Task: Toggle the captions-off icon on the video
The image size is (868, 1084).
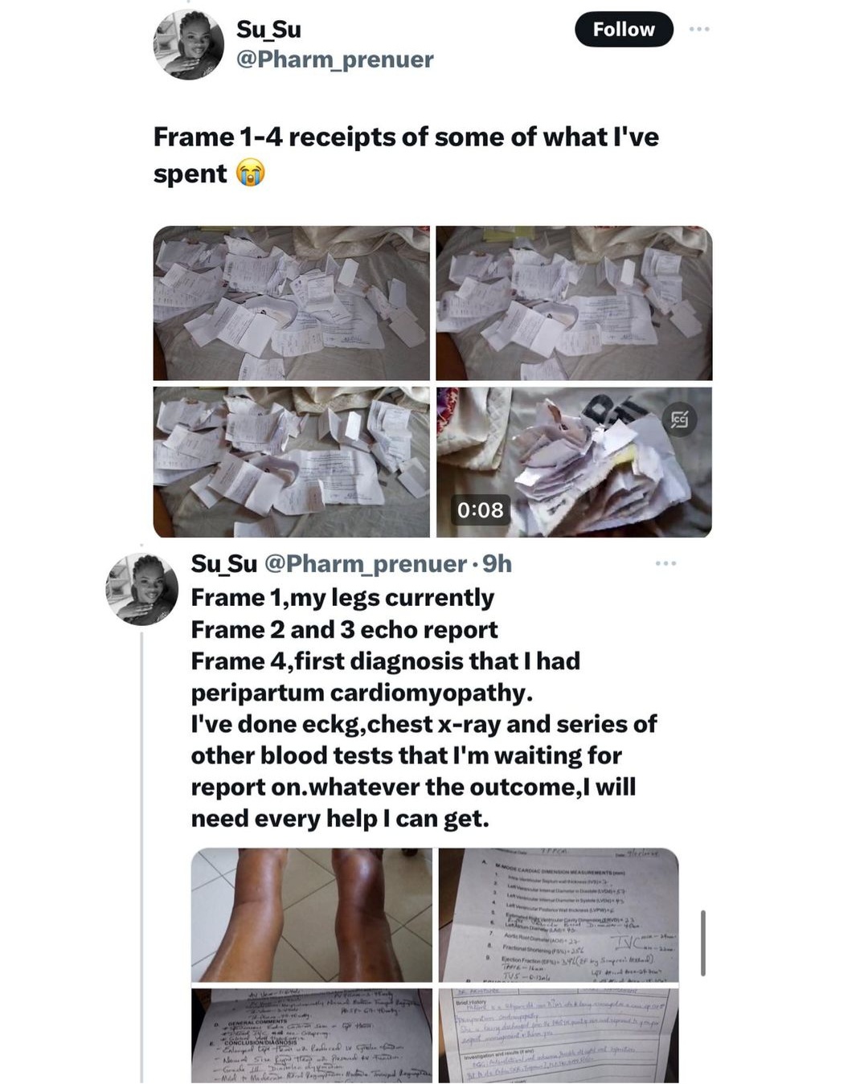Action: [x=679, y=419]
